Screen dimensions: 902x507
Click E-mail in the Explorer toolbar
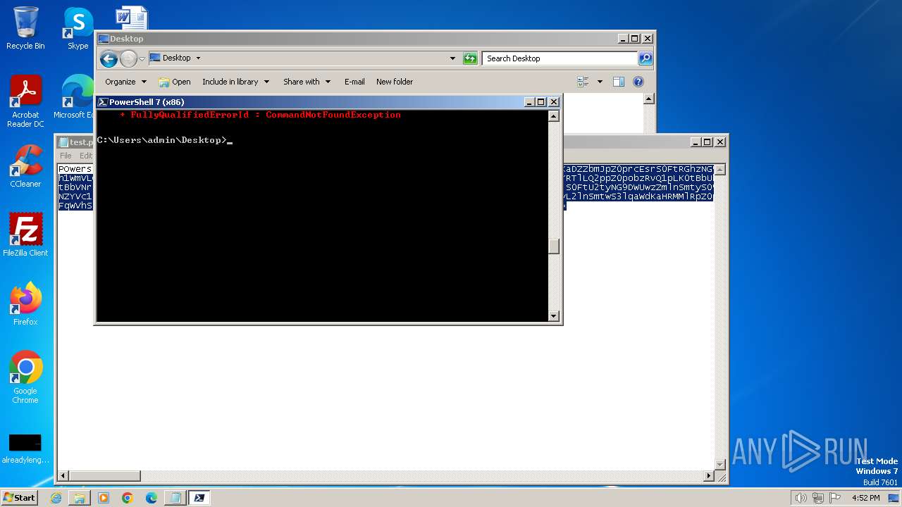[x=354, y=82]
